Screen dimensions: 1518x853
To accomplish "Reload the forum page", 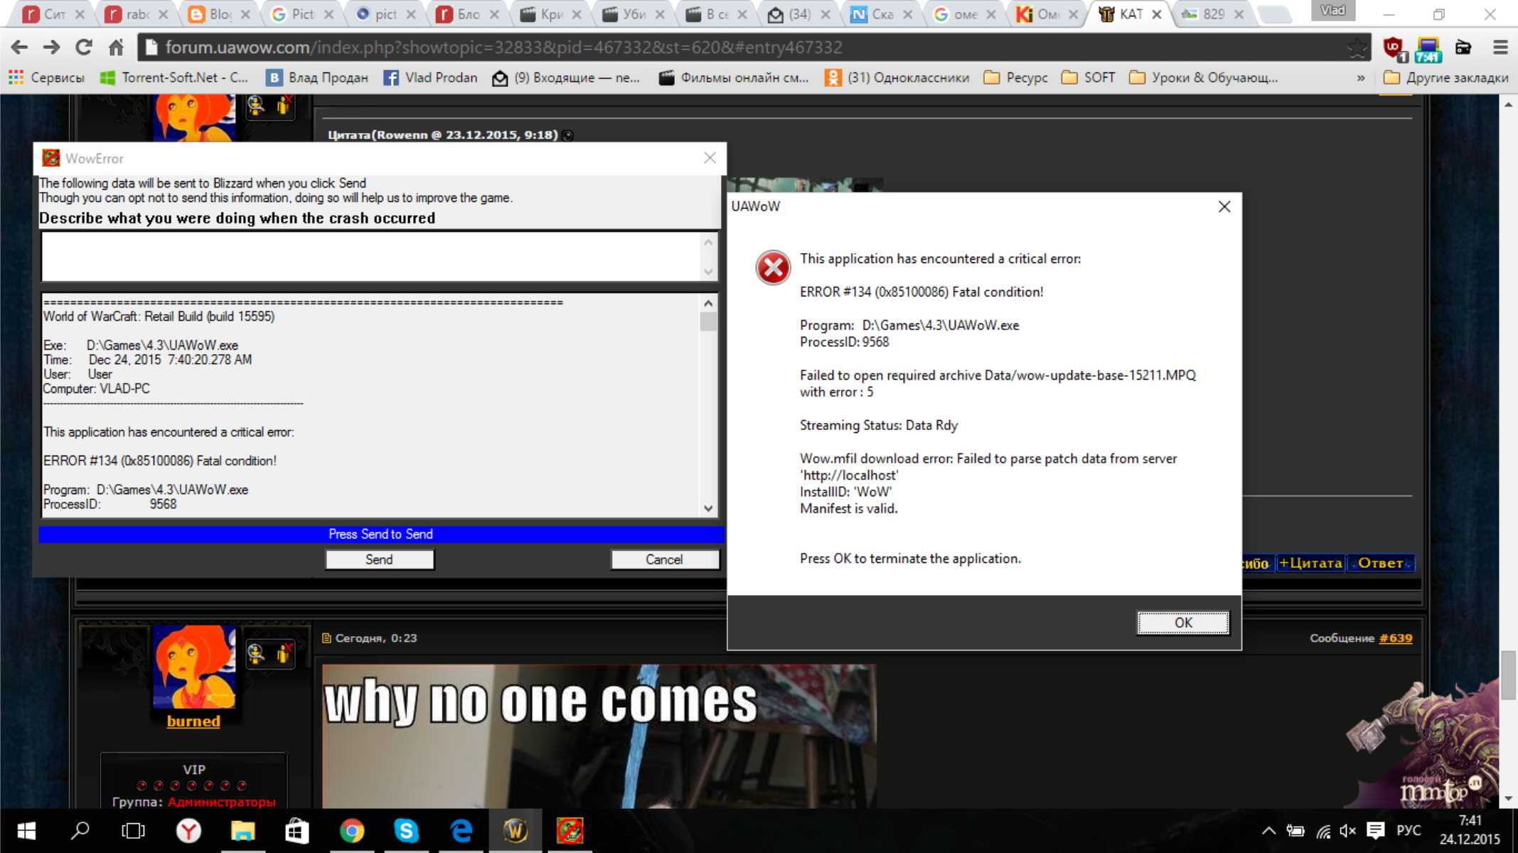I will (x=84, y=48).
